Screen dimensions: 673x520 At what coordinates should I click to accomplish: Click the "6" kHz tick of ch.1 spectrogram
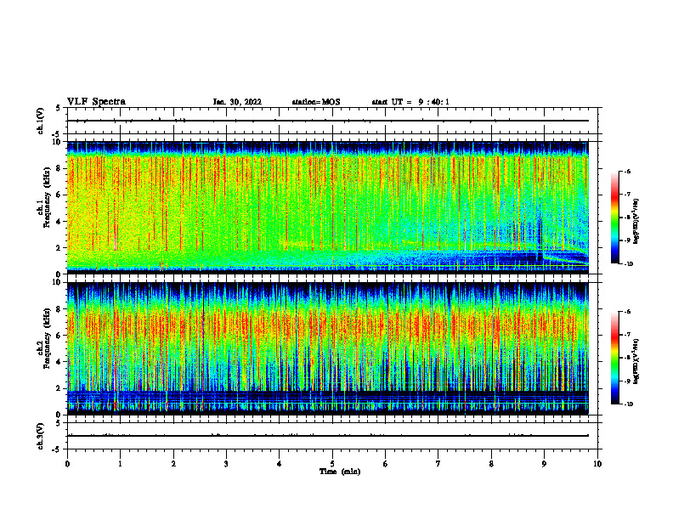point(59,195)
